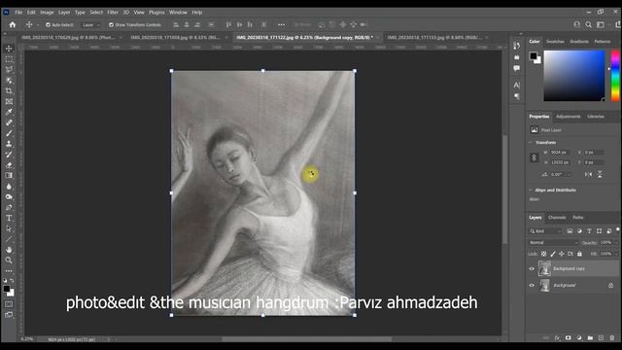Select the Hand tool
The height and width of the screenshot is (350, 622).
(x=9, y=250)
